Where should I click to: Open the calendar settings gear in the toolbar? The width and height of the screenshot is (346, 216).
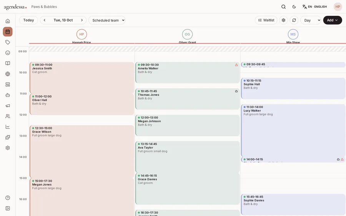click(284, 20)
